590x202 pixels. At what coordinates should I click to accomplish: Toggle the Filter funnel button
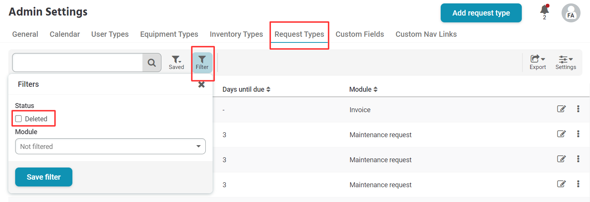click(202, 63)
